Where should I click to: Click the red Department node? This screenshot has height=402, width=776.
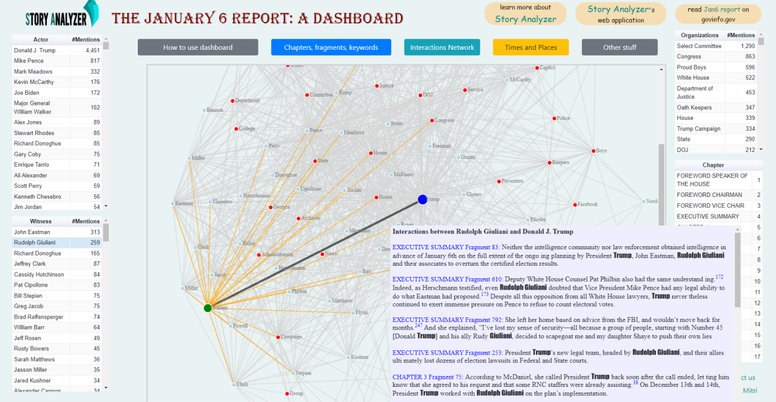pyautogui.click(x=233, y=100)
